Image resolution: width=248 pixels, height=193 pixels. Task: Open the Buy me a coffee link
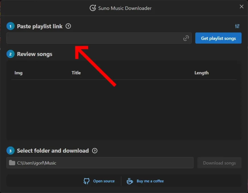[150, 181]
